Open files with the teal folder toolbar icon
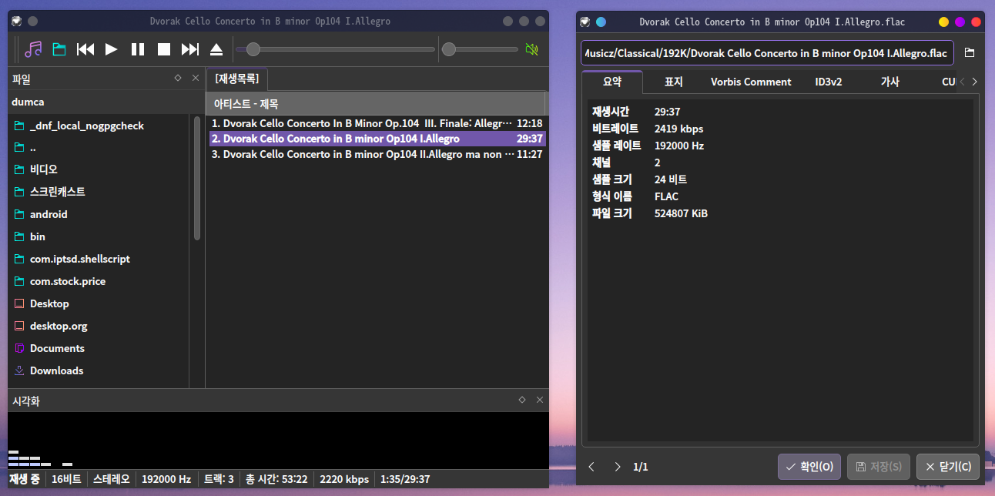The width and height of the screenshot is (995, 496). [x=59, y=50]
